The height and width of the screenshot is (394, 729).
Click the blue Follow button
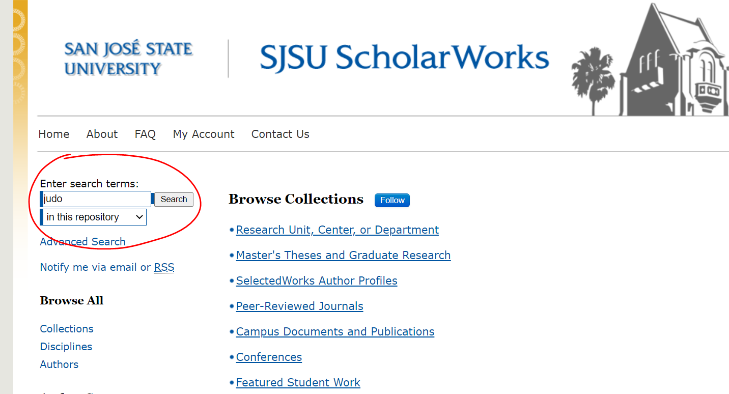coord(392,200)
